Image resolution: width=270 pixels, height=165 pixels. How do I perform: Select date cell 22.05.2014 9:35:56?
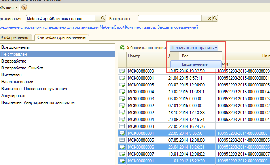pyautogui.click(x=191, y=133)
